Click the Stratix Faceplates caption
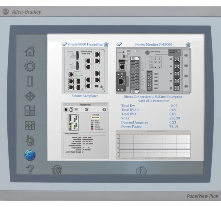Image resolution: width=221 pixels, height=207 pixels. pyautogui.click(x=85, y=96)
